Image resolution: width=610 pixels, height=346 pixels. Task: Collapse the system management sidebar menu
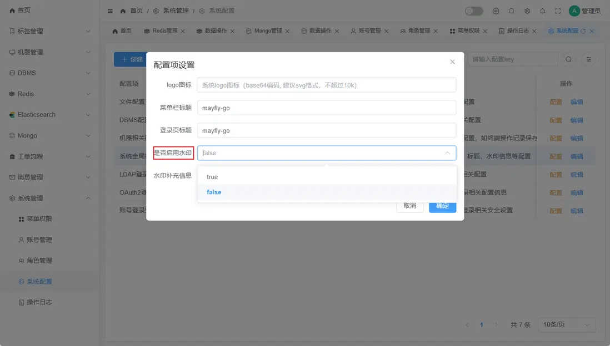[x=49, y=198]
